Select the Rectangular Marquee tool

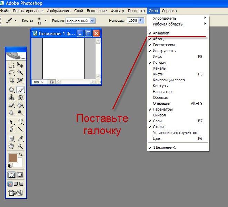11,65
